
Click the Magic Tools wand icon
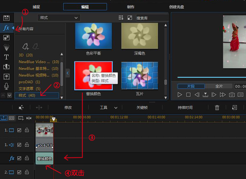(x=21, y=107)
